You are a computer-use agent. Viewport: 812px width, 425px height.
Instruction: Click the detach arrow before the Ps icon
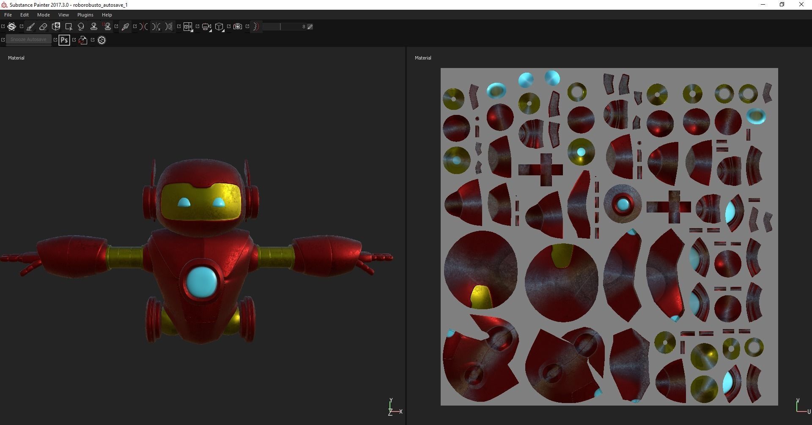pyautogui.click(x=55, y=40)
